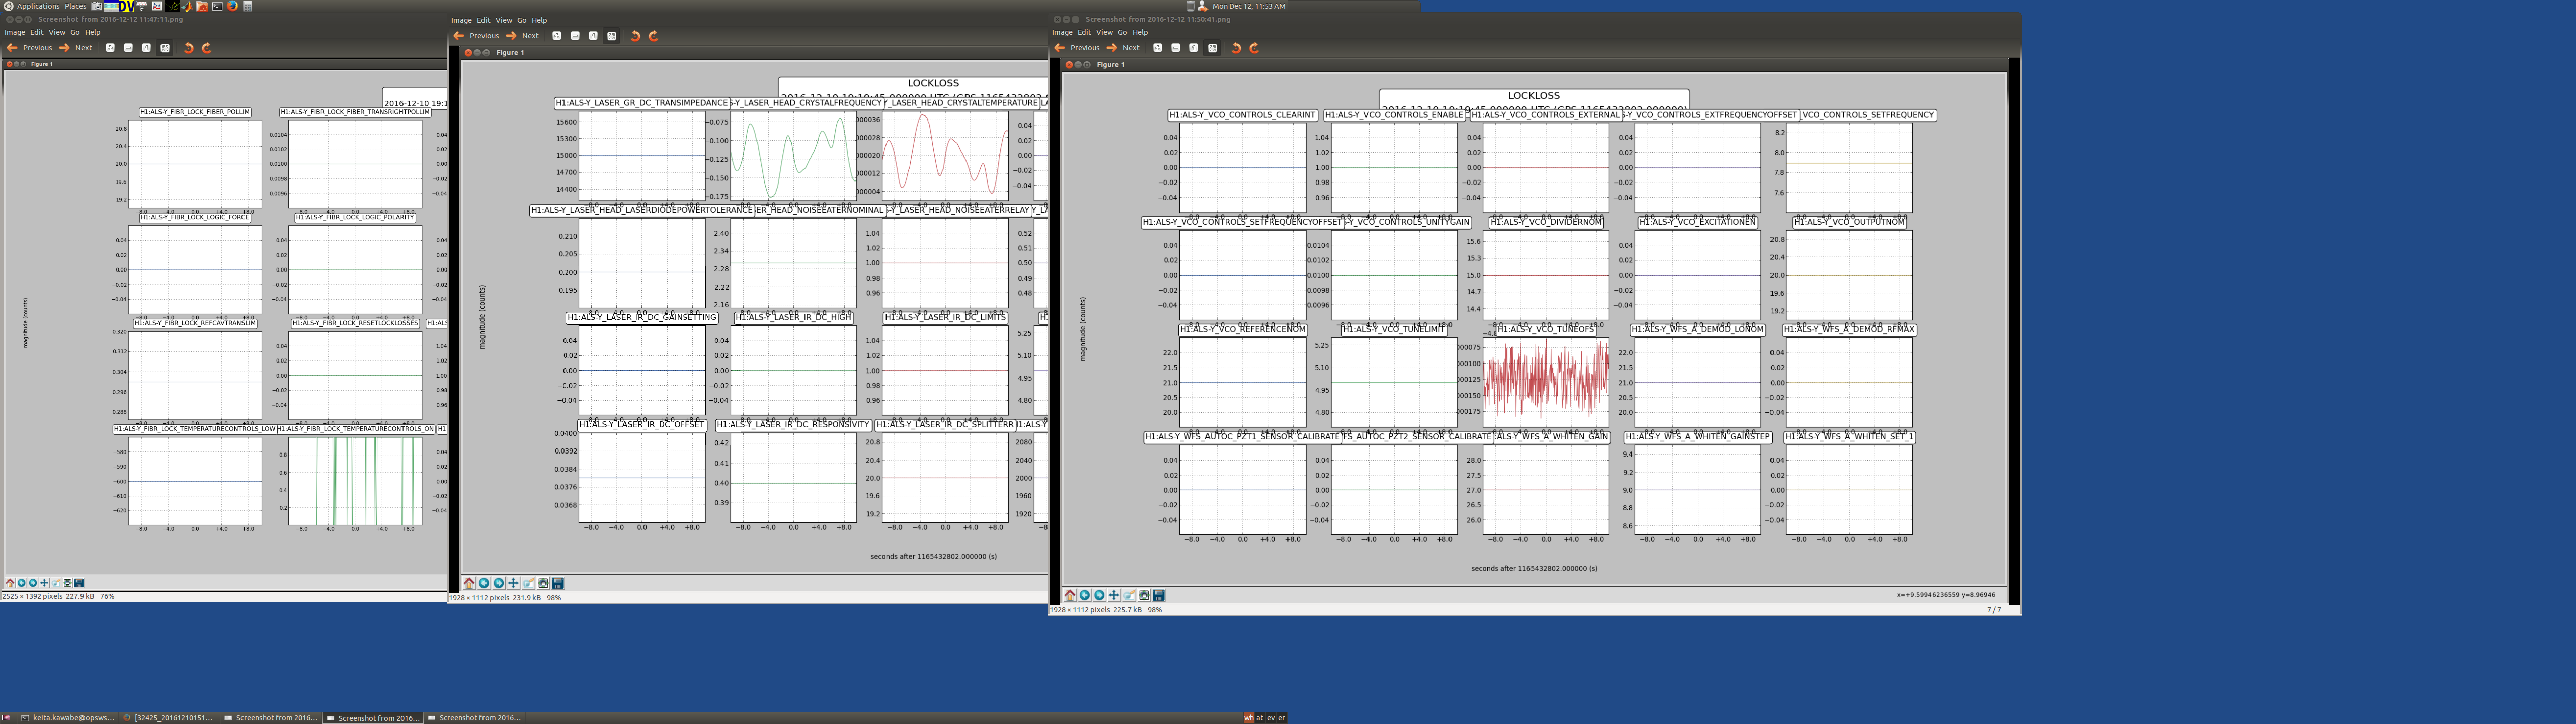Show normal size in 11:47:11 screenshot window
Screen dimensions: 2576x724
tap(146, 48)
